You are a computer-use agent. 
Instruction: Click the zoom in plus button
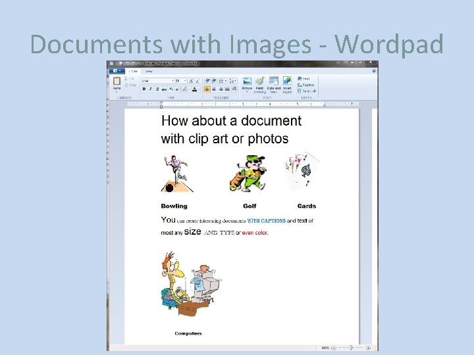coord(368,348)
